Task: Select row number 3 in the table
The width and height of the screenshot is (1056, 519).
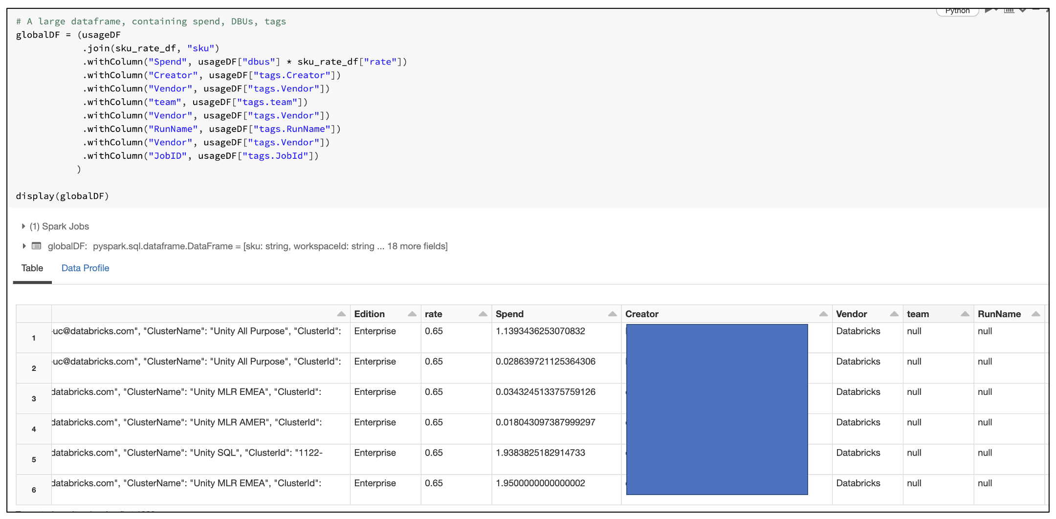Action: coord(34,398)
